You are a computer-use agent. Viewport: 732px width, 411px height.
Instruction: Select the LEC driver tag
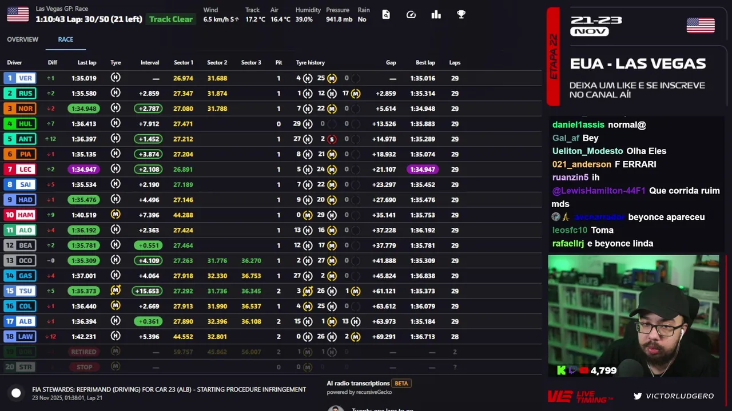pyautogui.click(x=19, y=169)
